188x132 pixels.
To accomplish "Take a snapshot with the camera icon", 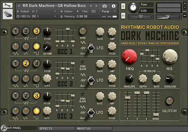I will tap(105, 6).
